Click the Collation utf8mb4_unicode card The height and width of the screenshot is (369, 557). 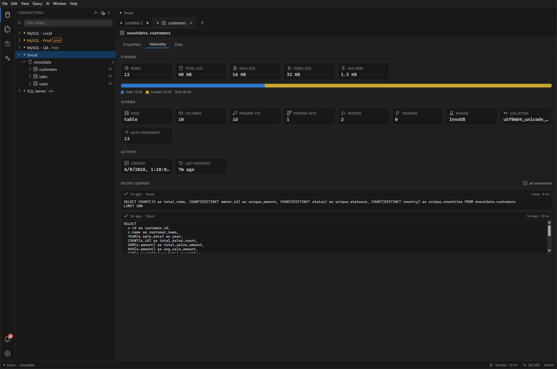pos(526,116)
